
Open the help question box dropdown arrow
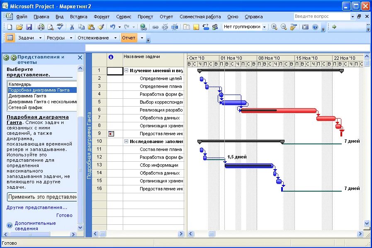[x=353, y=17]
